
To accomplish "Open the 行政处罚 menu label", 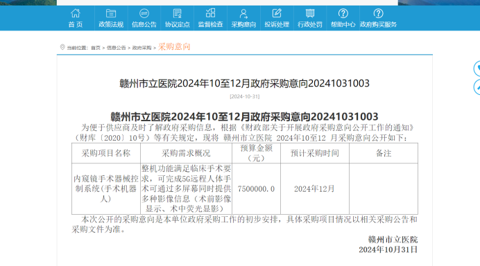I will click(x=310, y=24).
